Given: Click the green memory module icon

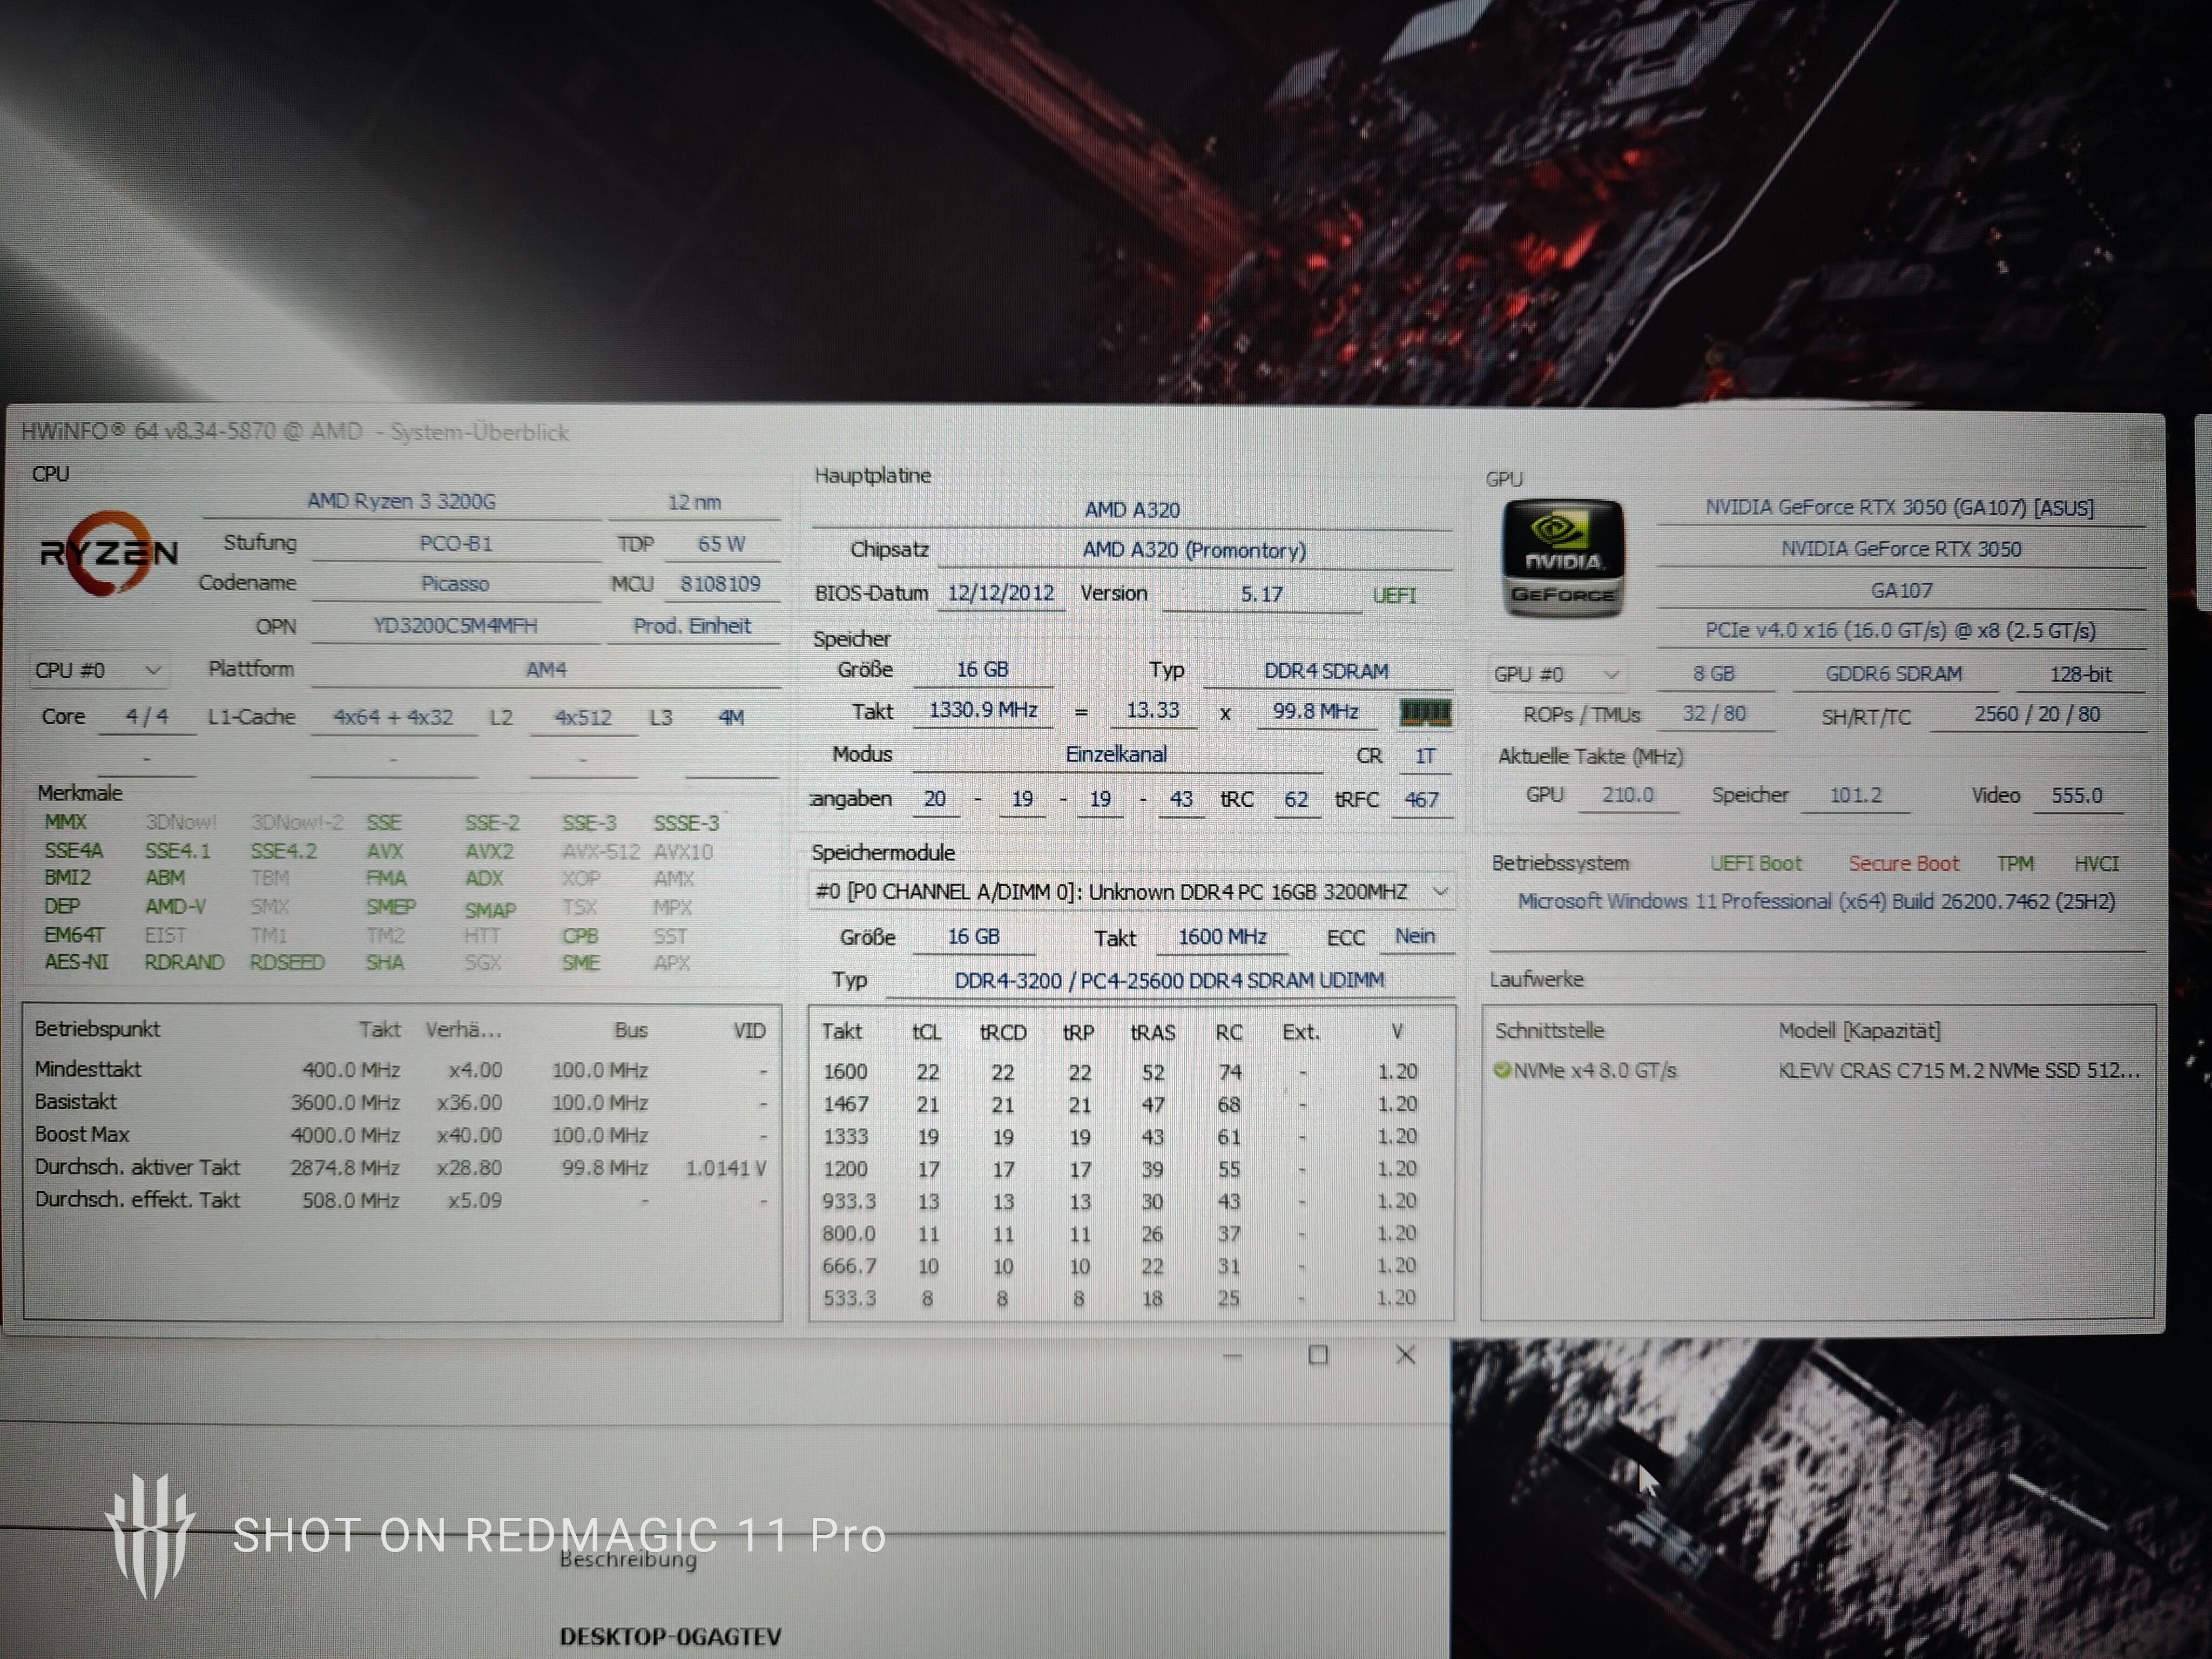Looking at the screenshot, I should 1425,712.
